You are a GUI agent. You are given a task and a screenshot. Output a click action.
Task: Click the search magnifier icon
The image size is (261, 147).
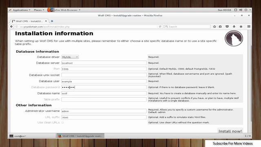pyautogui.click(x=167, y=27)
